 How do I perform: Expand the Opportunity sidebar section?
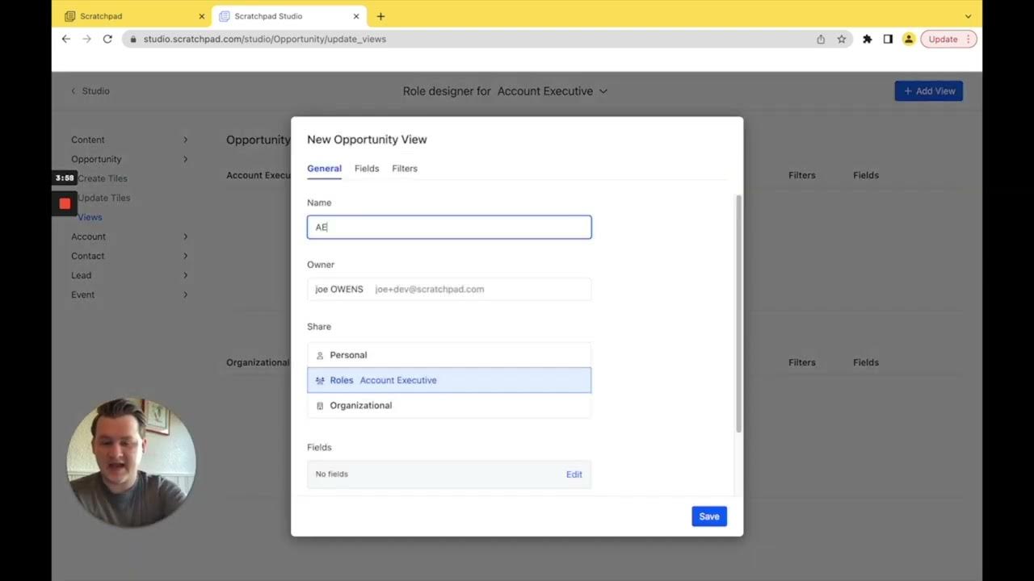[x=129, y=159]
